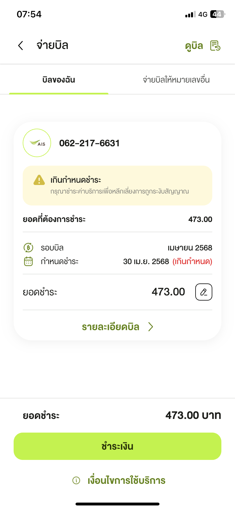Tap the 473.00 payment amount field
Screen dimensions: 235x510
point(168,292)
